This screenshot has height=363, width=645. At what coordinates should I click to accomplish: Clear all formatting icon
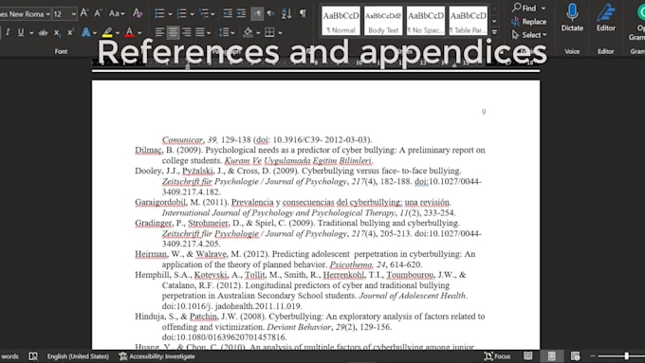pyautogui.click(x=138, y=13)
